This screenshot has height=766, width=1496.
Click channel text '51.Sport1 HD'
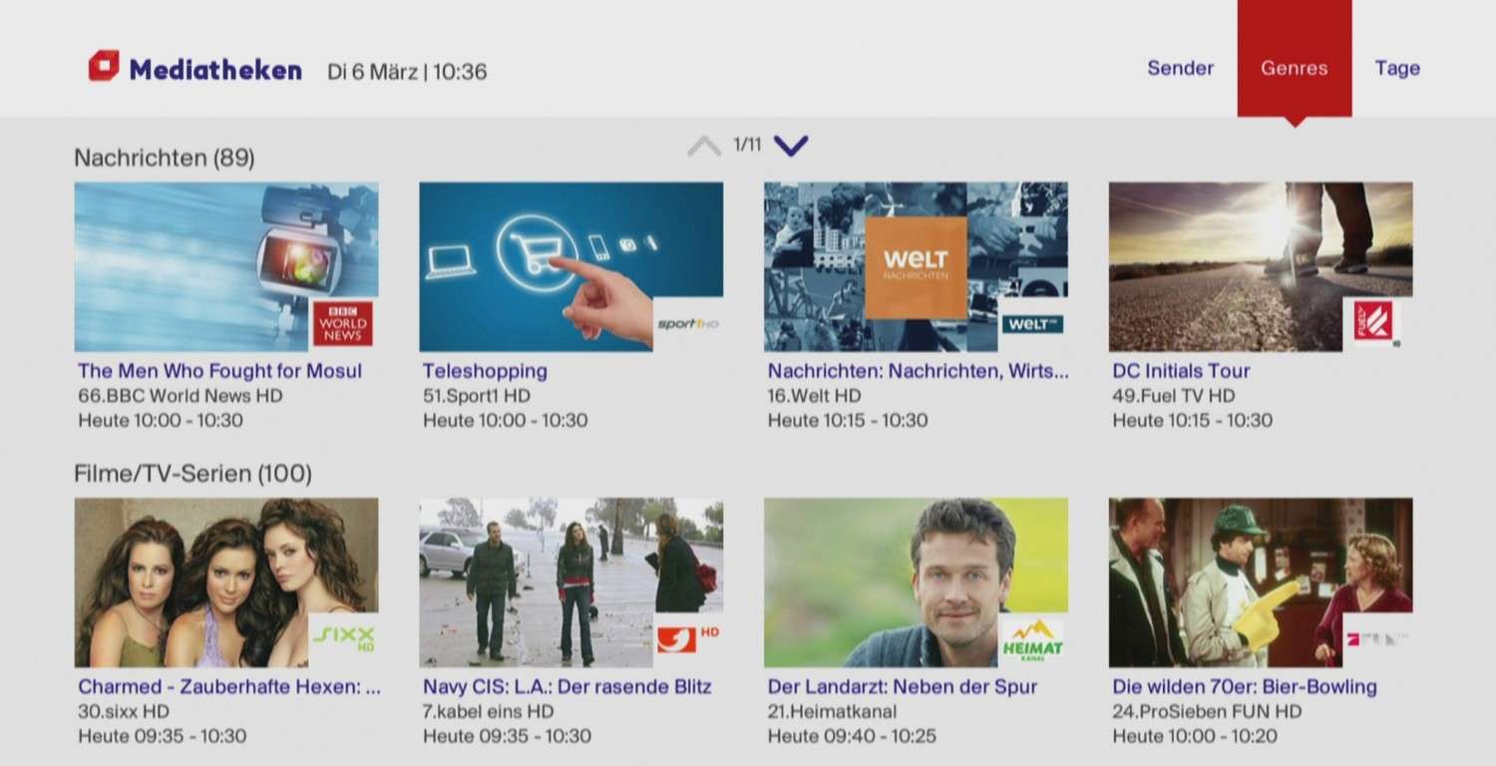pyautogui.click(x=477, y=396)
